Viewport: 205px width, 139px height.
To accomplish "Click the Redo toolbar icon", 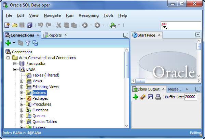I will [x=48, y=25].
